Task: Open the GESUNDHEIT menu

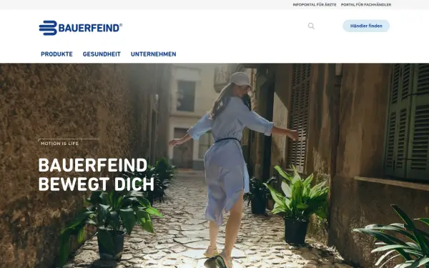Action: (102, 54)
